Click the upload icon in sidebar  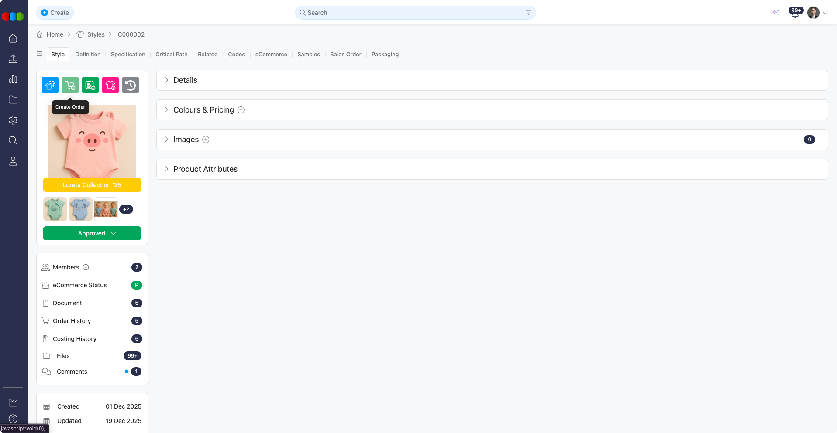(x=13, y=59)
